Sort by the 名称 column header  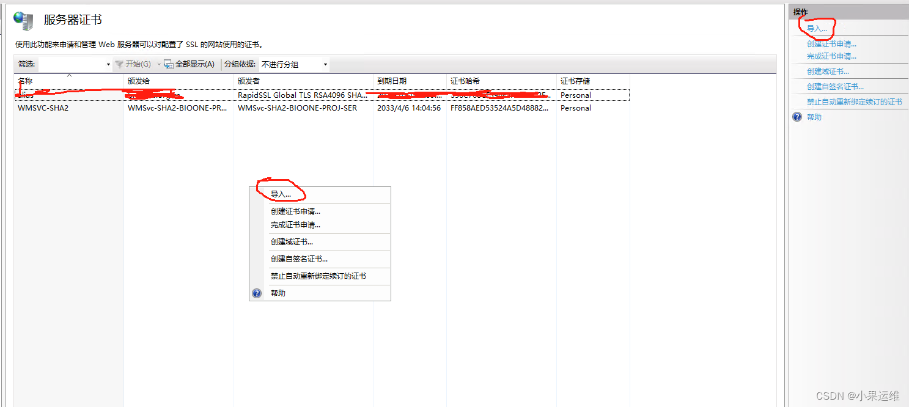68,81
